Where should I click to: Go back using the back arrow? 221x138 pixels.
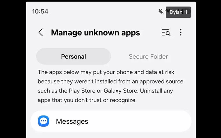[41, 33]
